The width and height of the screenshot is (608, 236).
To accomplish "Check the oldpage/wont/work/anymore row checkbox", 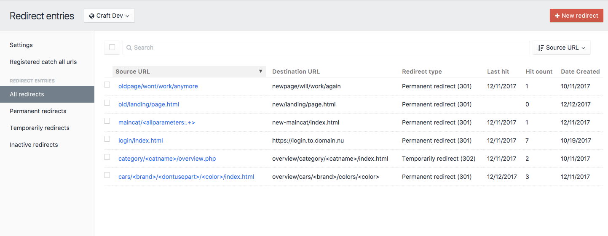I will [107, 85].
